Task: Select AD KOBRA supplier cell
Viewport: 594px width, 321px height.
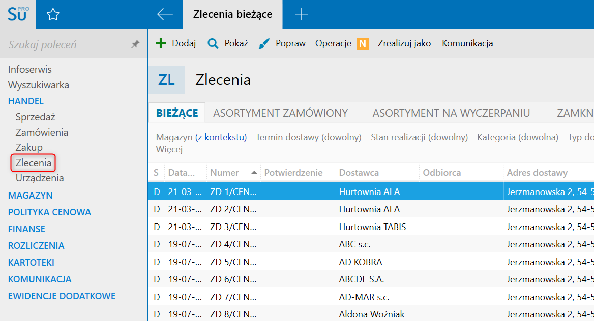Action: tap(361, 262)
